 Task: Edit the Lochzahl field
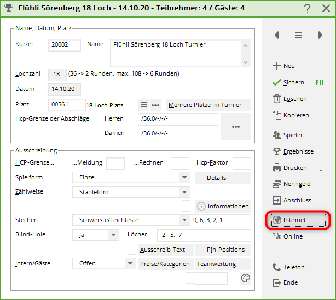coord(57,74)
